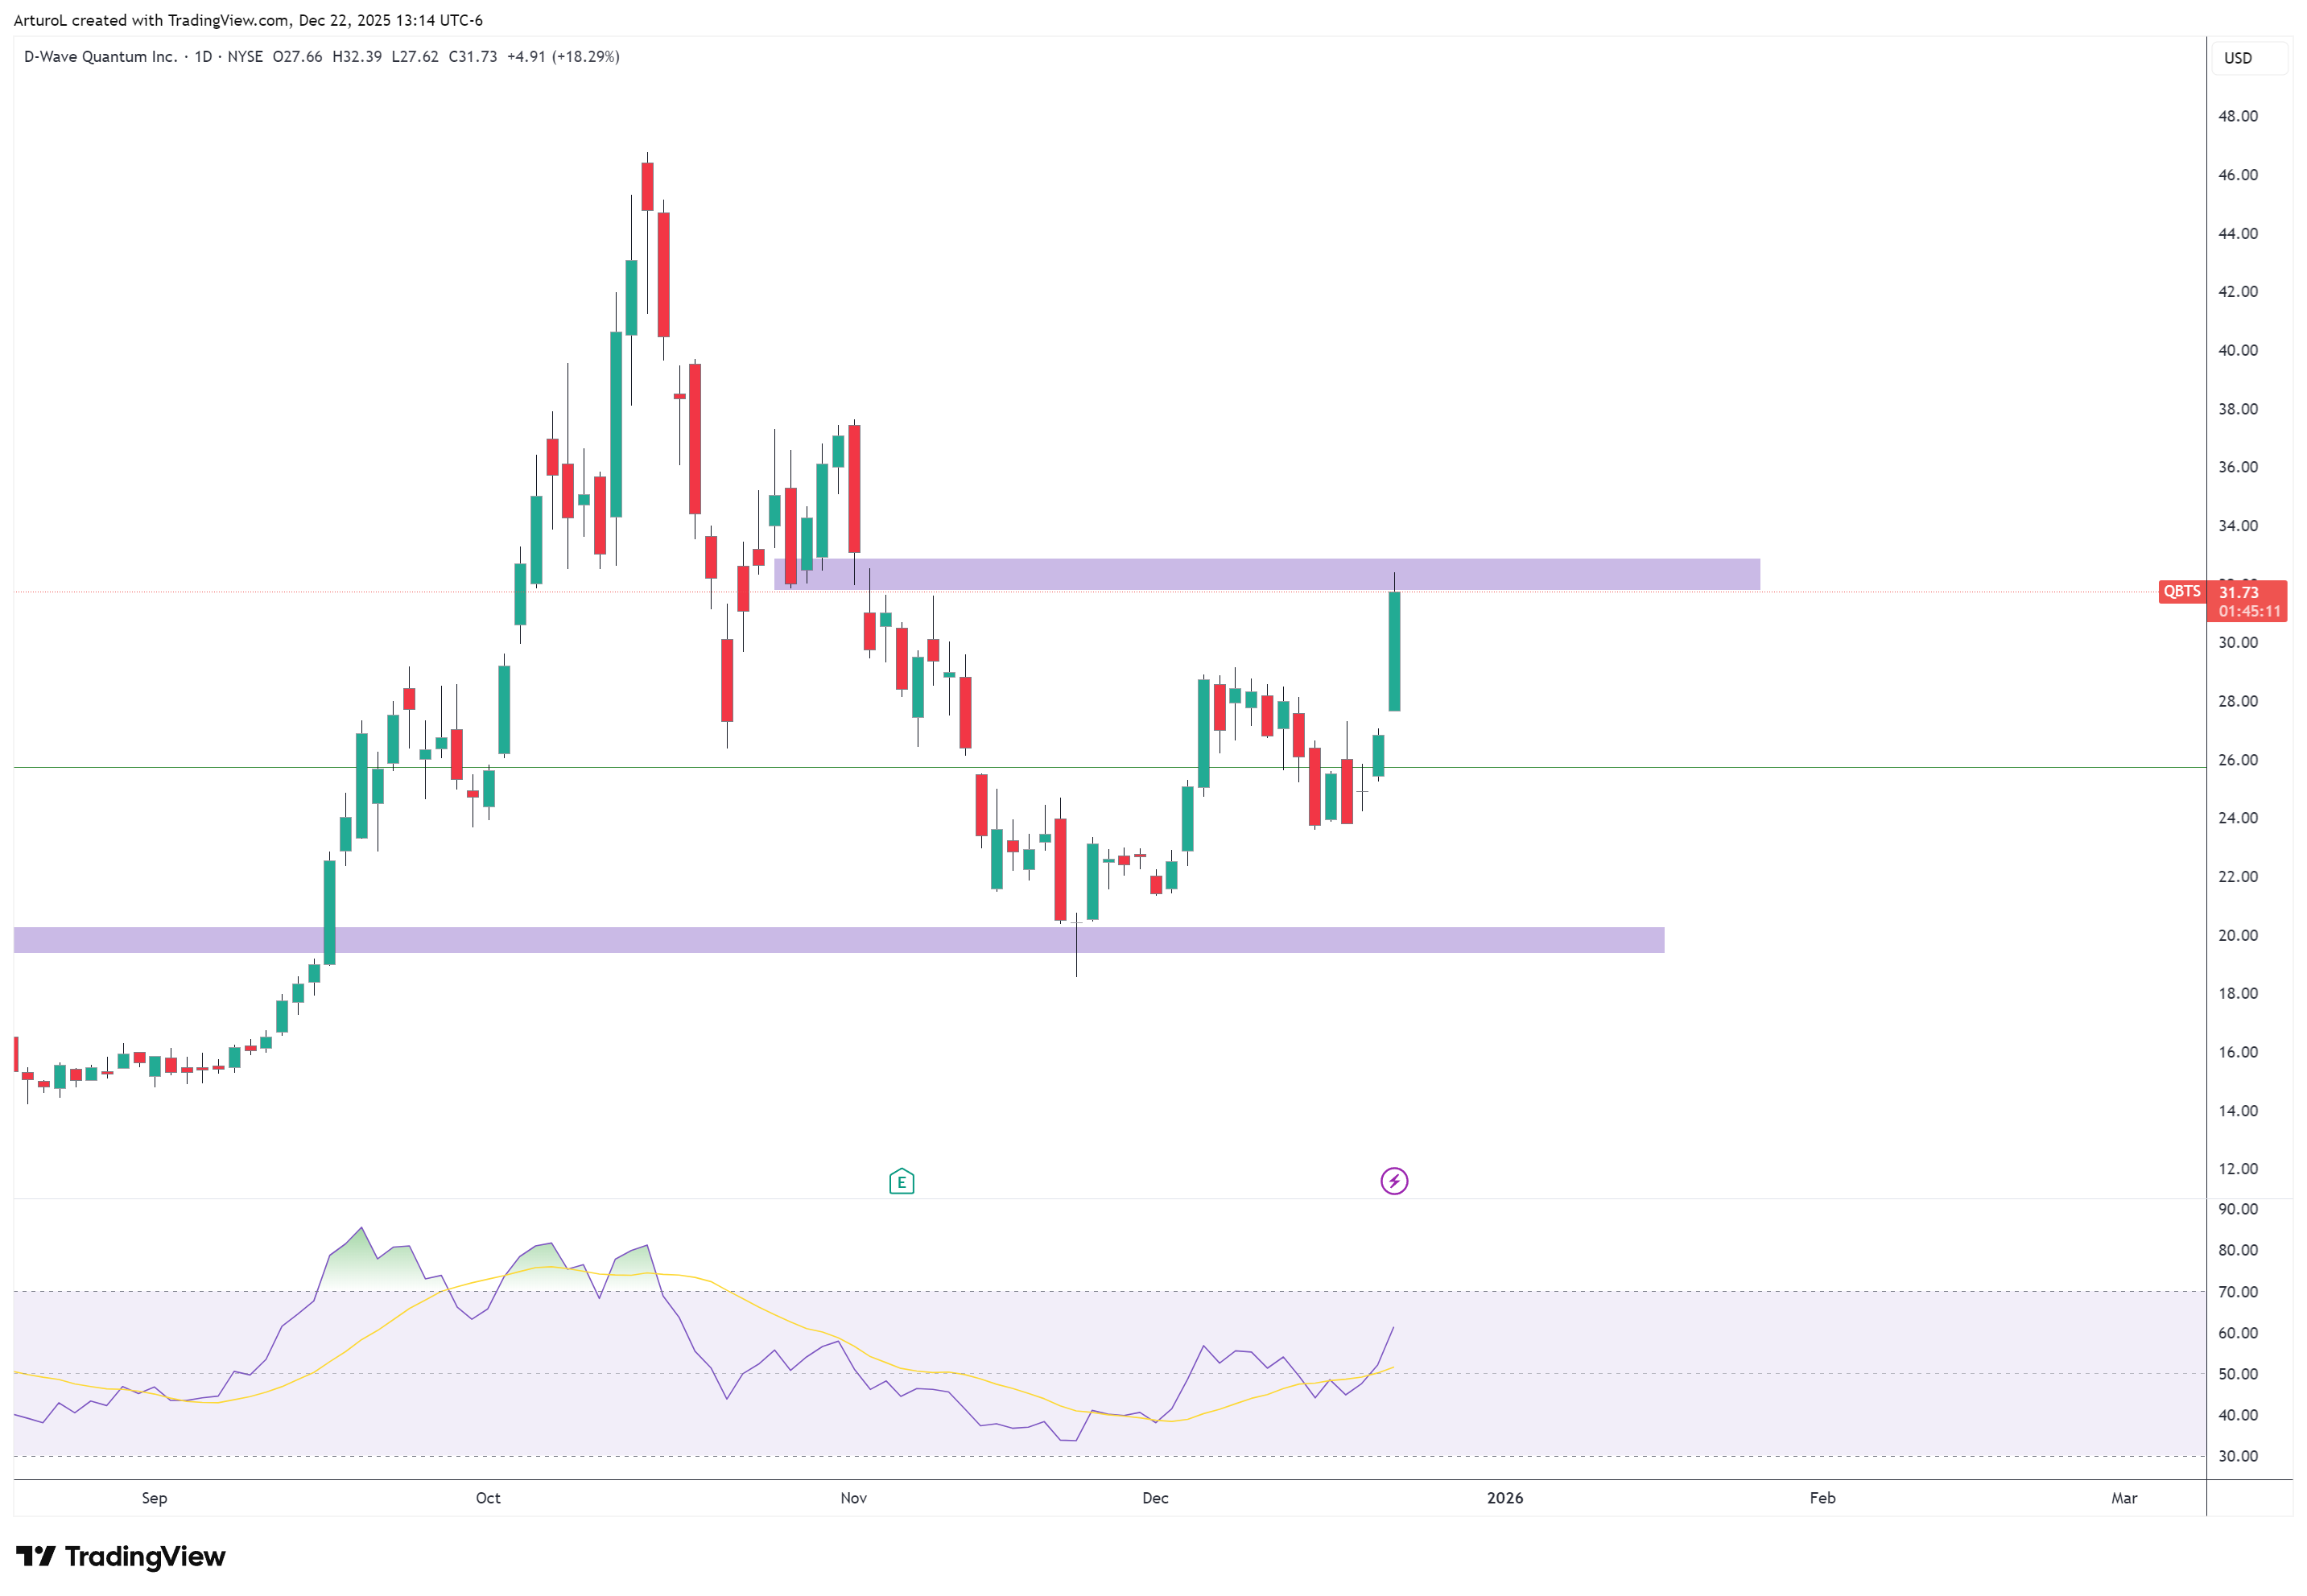Click the 26.00 price scale label

click(2238, 760)
